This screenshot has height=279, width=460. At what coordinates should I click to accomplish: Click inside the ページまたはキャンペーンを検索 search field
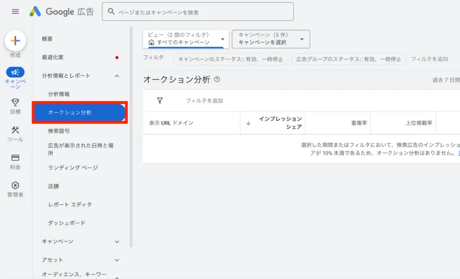(x=198, y=11)
